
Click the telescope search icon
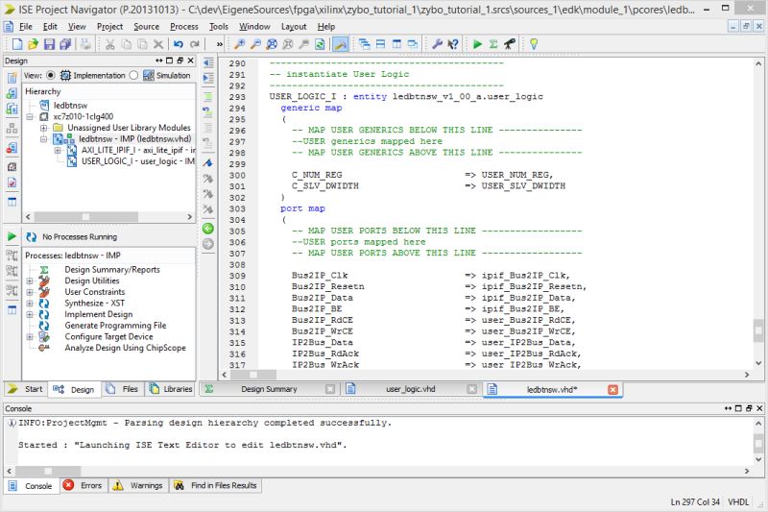[510, 44]
